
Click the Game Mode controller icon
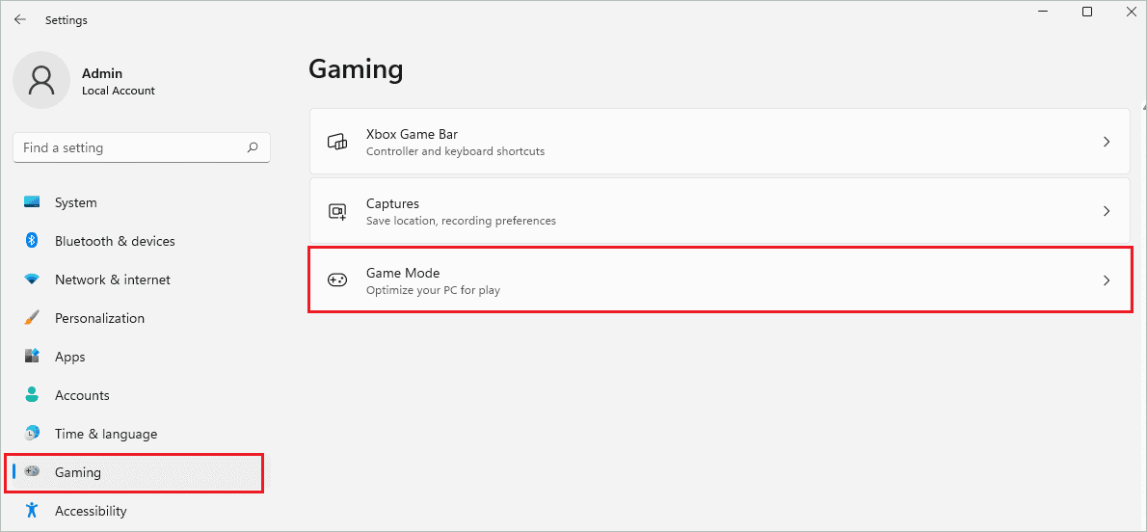337,280
